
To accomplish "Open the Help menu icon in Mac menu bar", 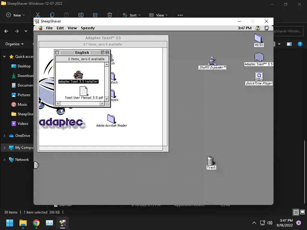I will click(x=258, y=28).
